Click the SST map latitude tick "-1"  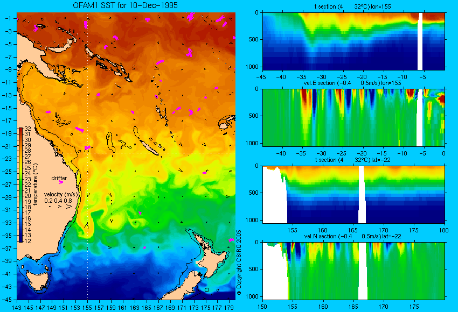tap(8, 18)
